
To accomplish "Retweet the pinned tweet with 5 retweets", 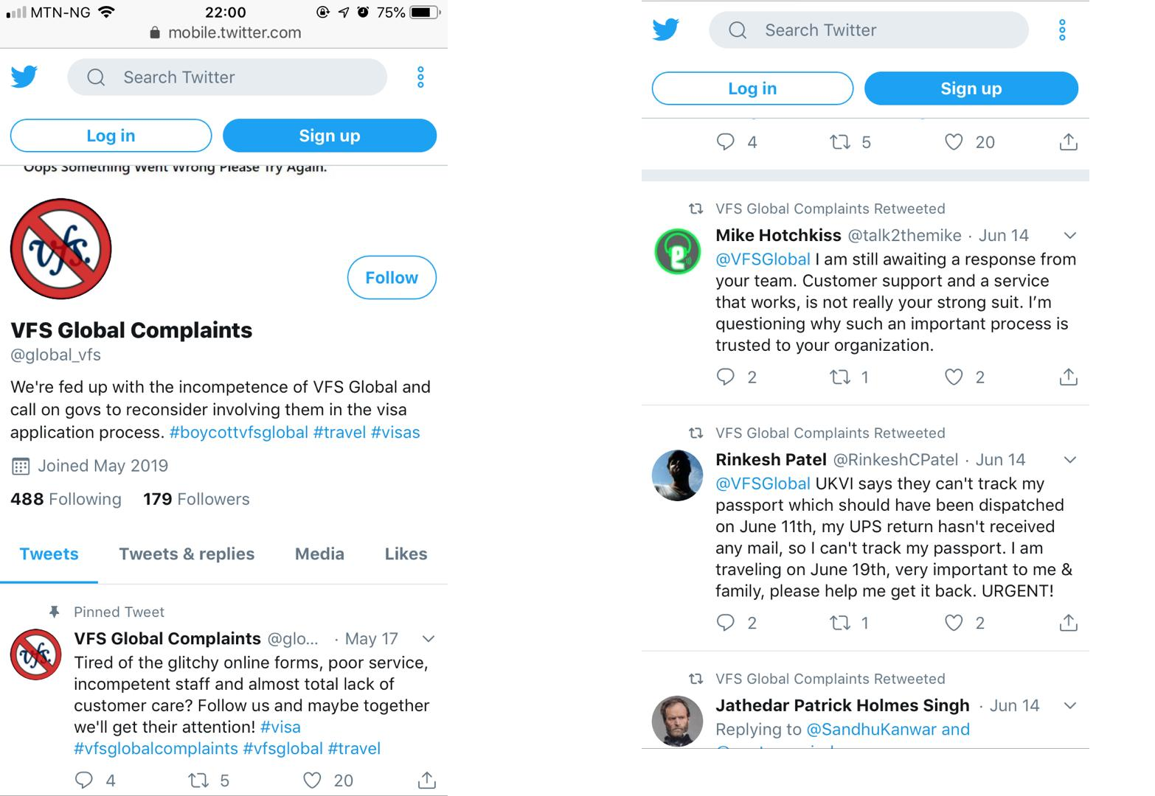I will 198,780.
